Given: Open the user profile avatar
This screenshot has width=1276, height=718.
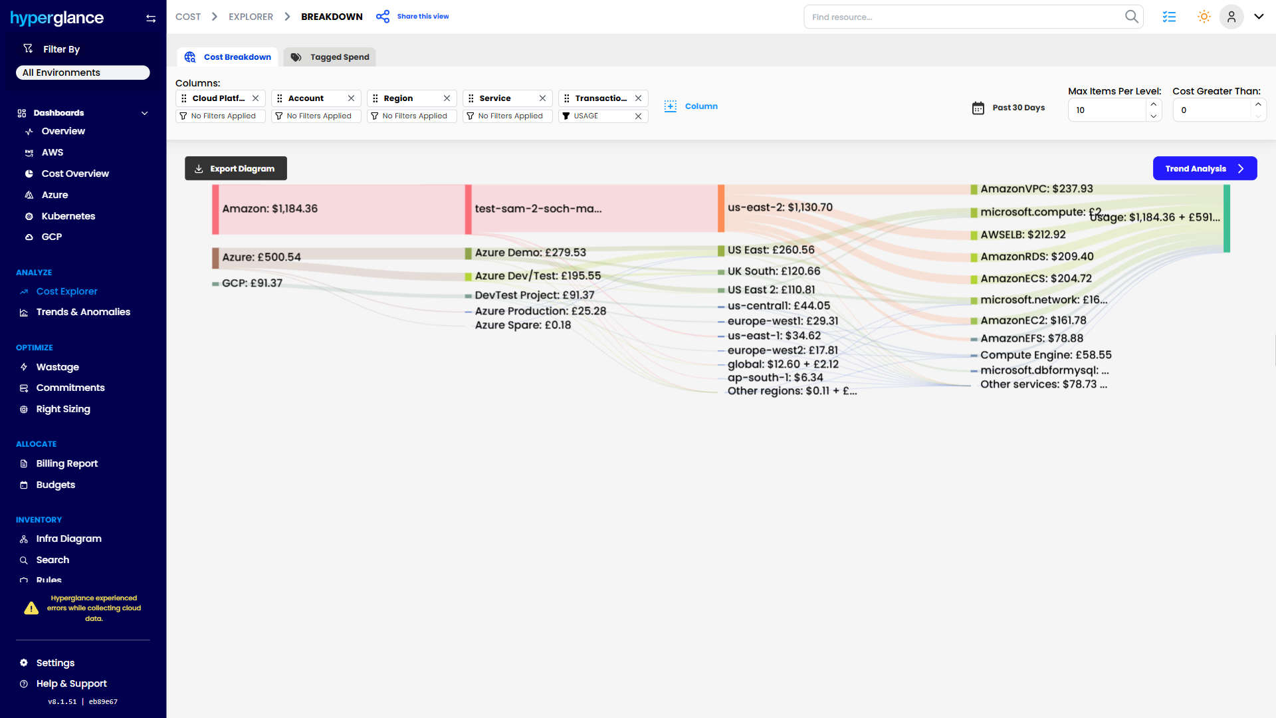Looking at the screenshot, I should 1231,17.
